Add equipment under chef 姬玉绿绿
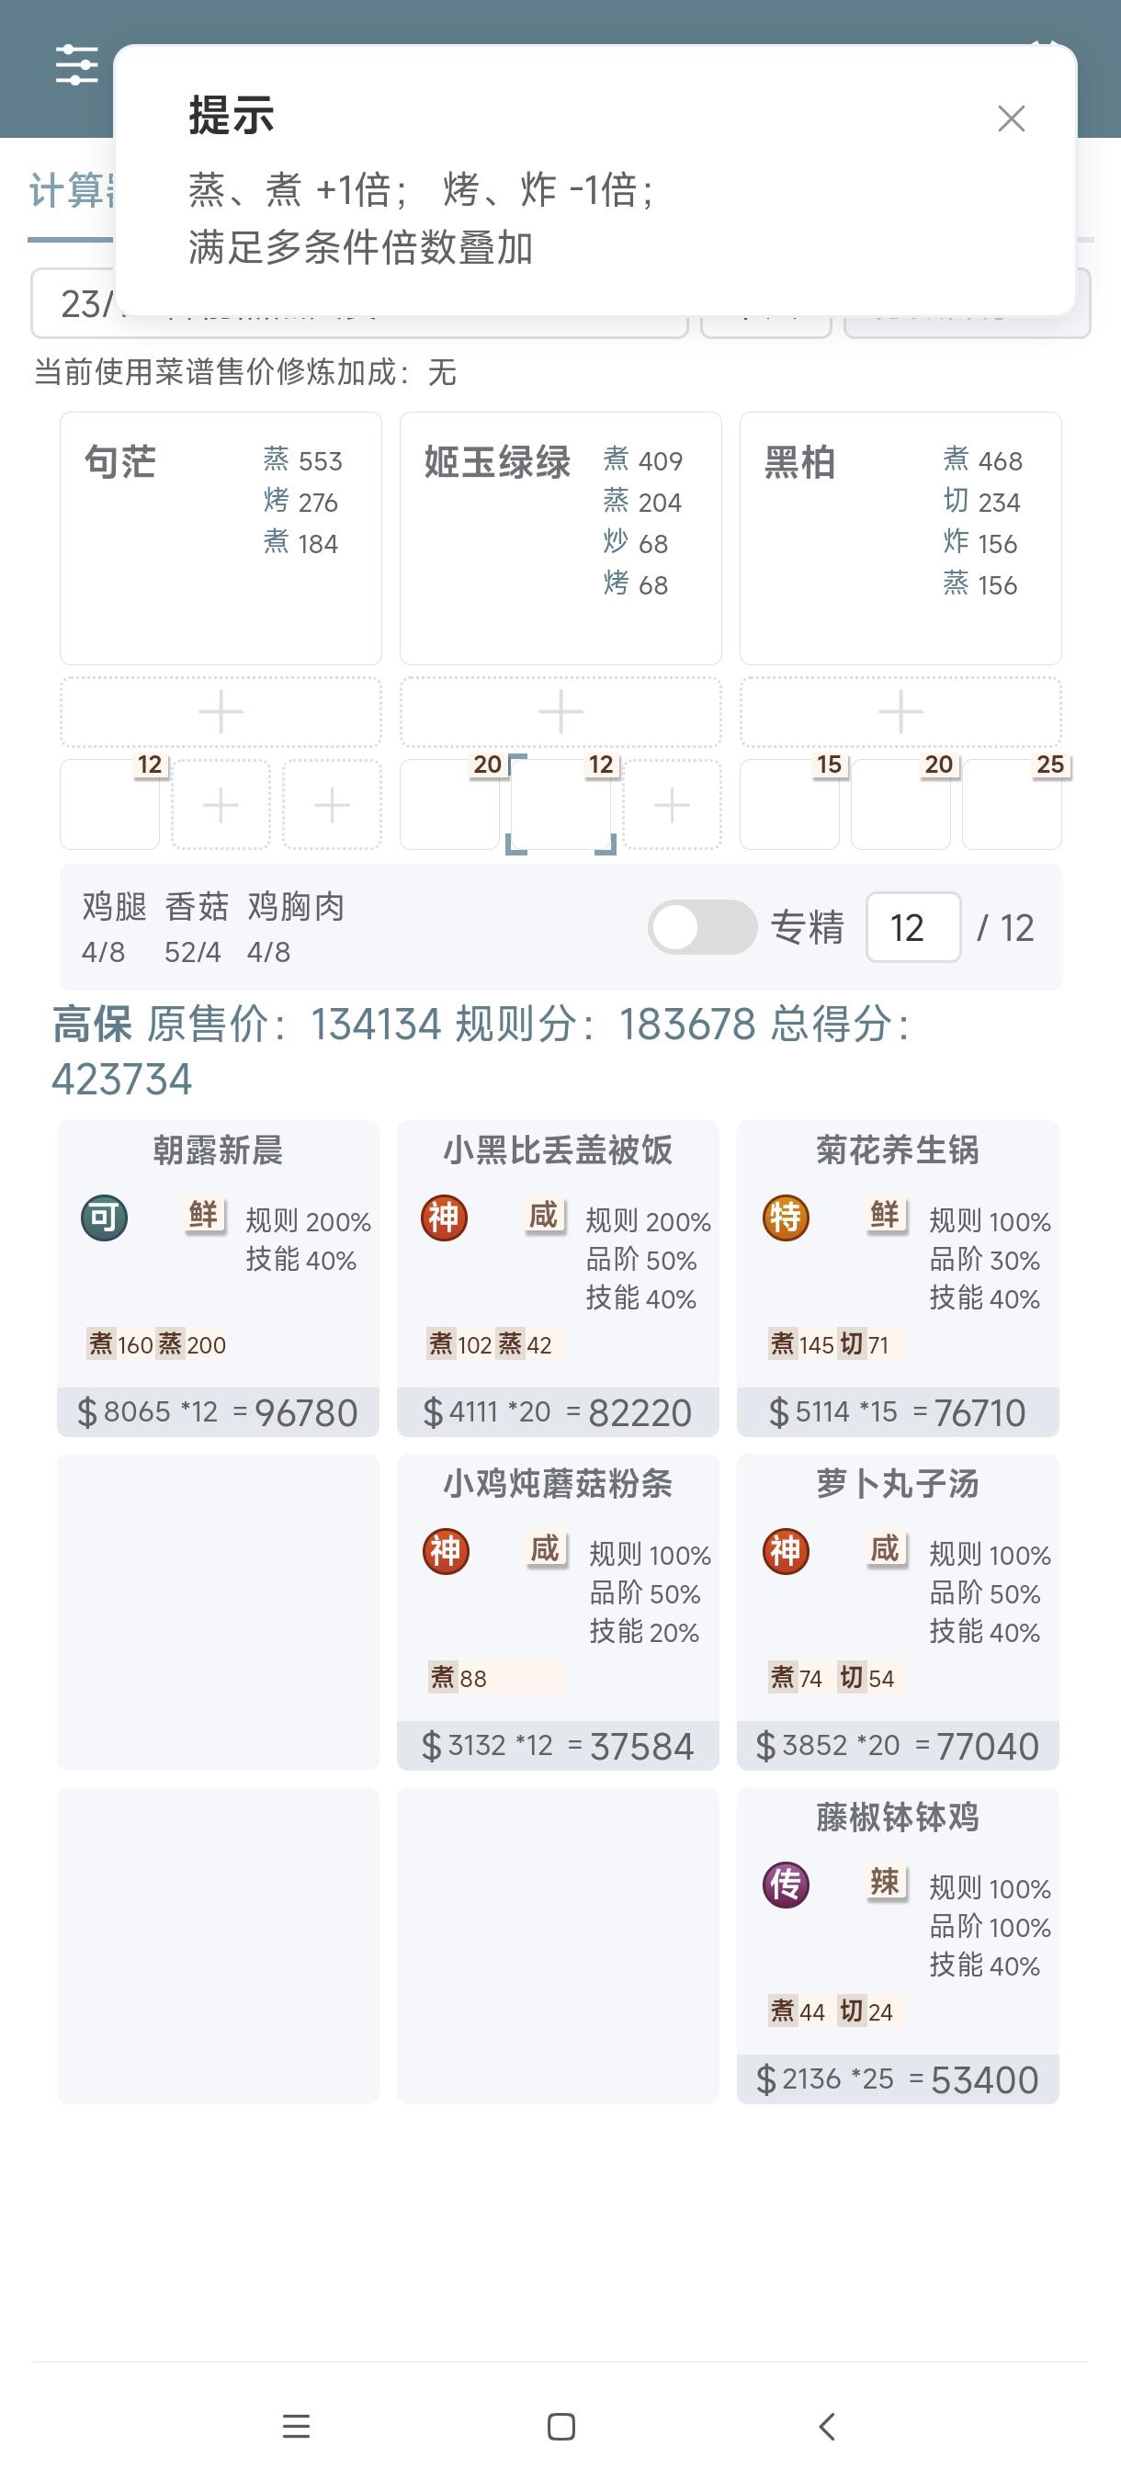The width and height of the screenshot is (1121, 2492). (560, 712)
